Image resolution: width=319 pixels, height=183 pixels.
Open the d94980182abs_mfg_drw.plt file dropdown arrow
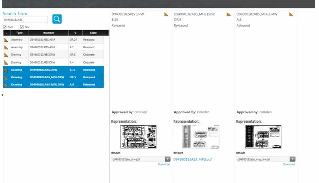(x=292, y=159)
